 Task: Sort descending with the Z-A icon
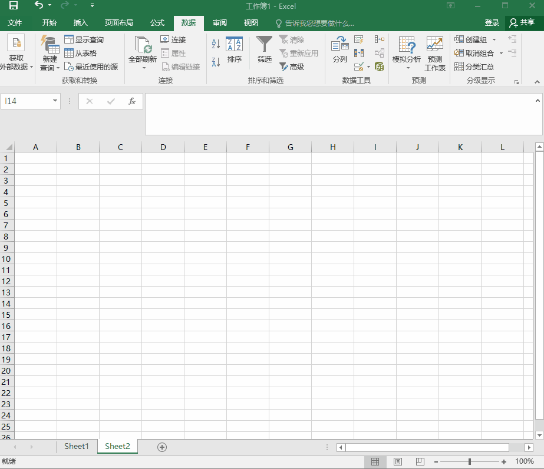click(216, 62)
